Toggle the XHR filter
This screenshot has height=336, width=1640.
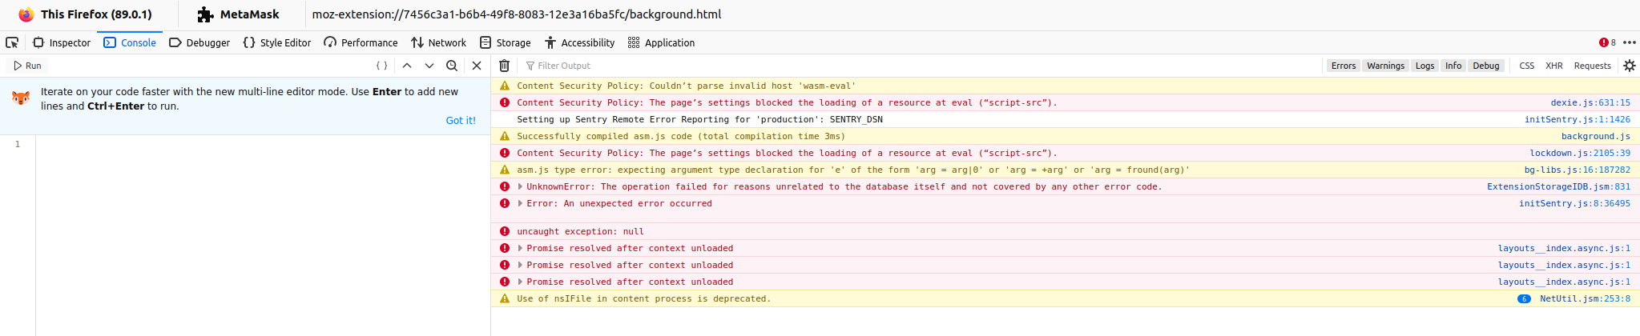pyautogui.click(x=1553, y=66)
